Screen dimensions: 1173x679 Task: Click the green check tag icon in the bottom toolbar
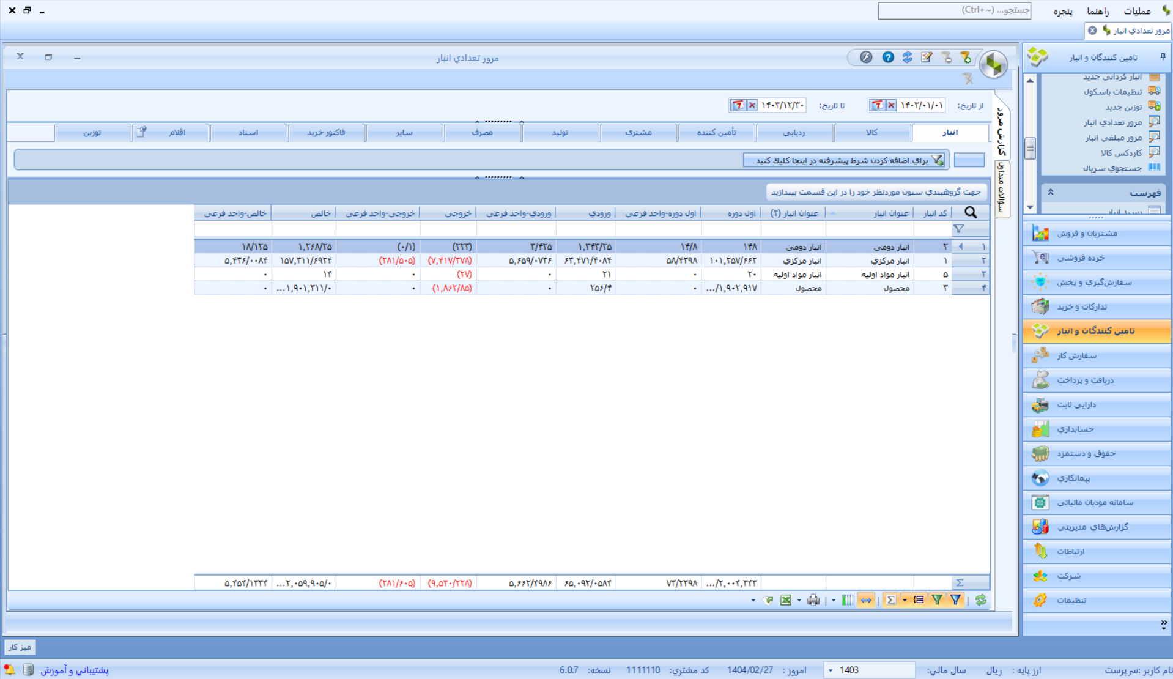point(768,600)
